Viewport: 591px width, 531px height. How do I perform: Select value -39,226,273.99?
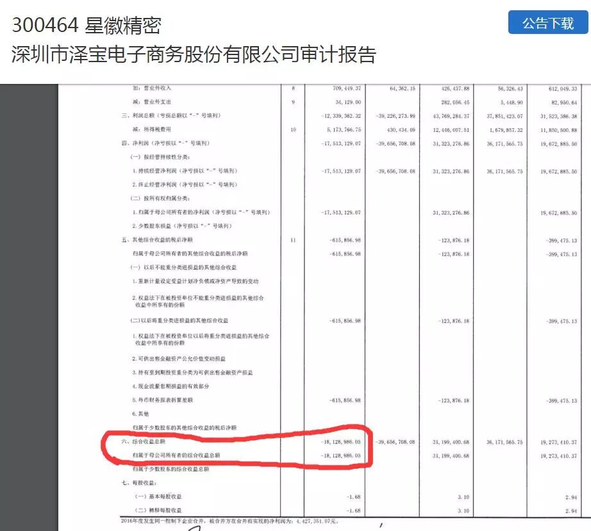point(395,116)
